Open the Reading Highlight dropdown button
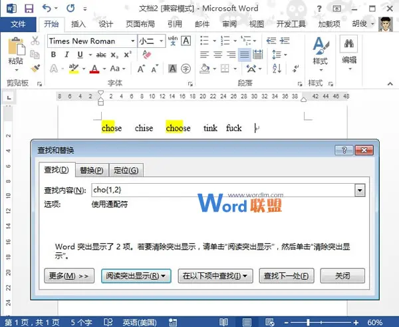This screenshot has width=399, height=327. [x=136, y=275]
